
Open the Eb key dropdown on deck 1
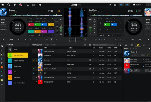click(x=60, y=11)
